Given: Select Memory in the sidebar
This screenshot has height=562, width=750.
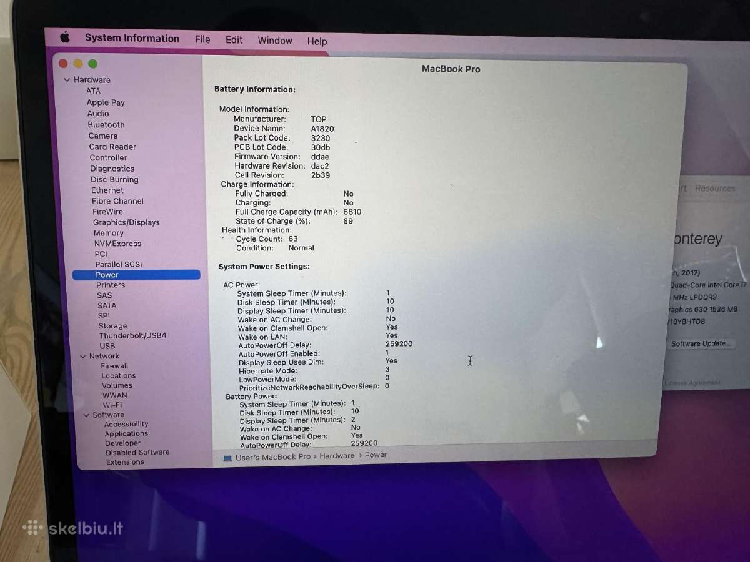Looking at the screenshot, I should (109, 233).
